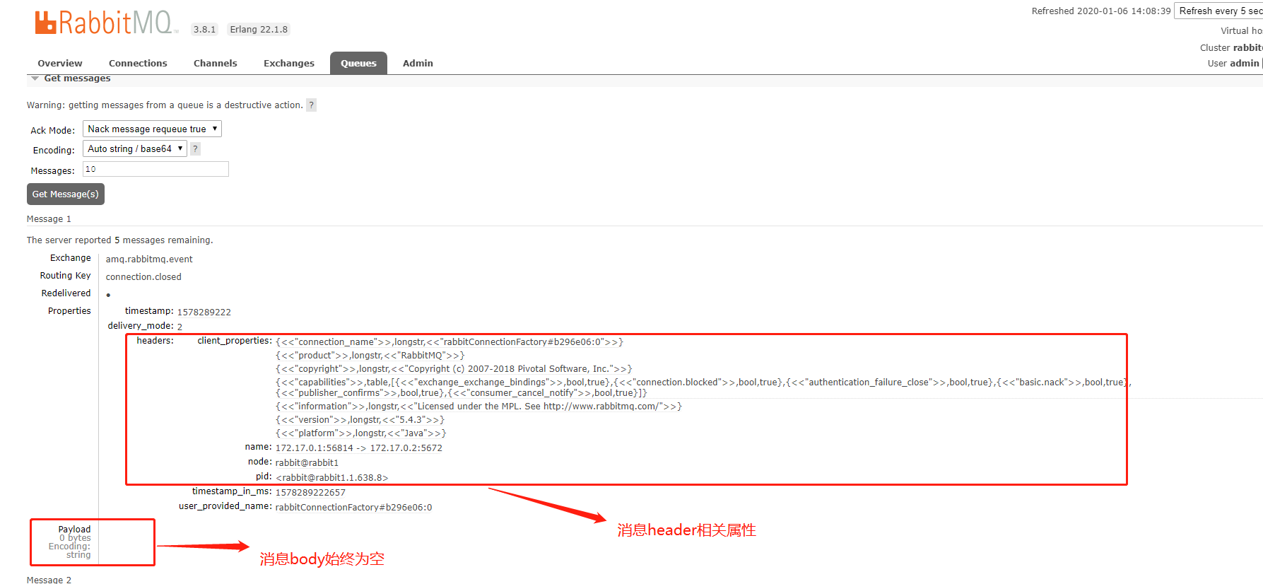Screen dimensions: 1263x584
Task: Click the version header line showing 5.4.3
Action: 360,420
